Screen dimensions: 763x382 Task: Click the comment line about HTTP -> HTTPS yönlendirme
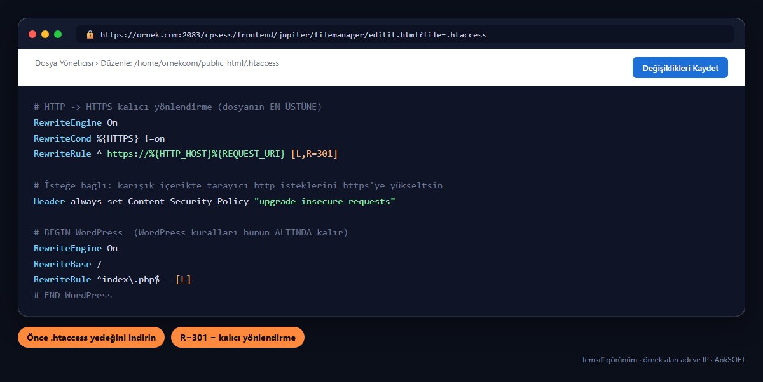click(x=178, y=107)
